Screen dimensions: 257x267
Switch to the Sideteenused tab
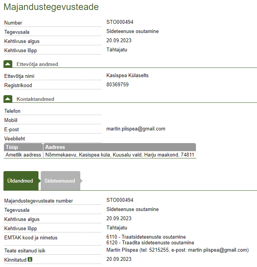[60, 181]
